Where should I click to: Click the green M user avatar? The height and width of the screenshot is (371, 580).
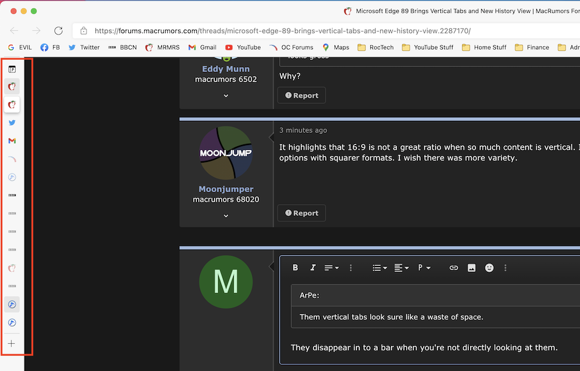point(226,282)
